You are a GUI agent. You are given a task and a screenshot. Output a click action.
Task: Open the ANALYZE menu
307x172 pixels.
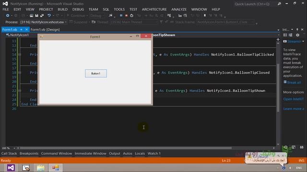(x=179, y=10)
